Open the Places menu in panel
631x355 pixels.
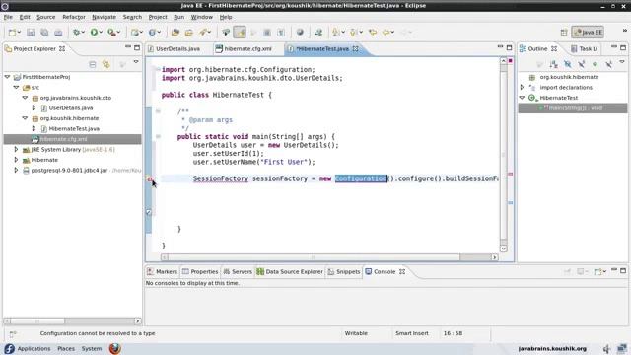click(x=66, y=348)
